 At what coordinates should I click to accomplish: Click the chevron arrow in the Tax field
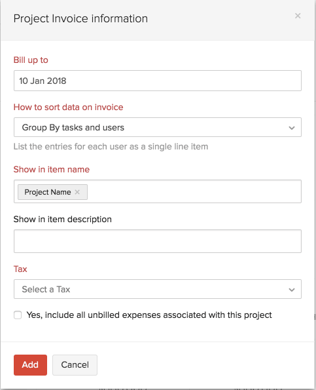coord(292,290)
